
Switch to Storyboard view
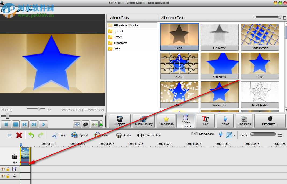coord(202,134)
